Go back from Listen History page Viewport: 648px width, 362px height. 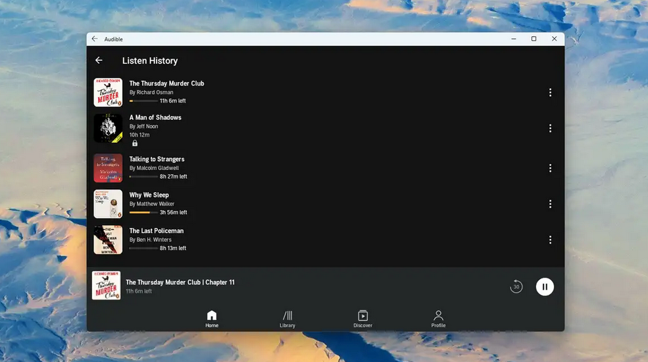click(99, 61)
